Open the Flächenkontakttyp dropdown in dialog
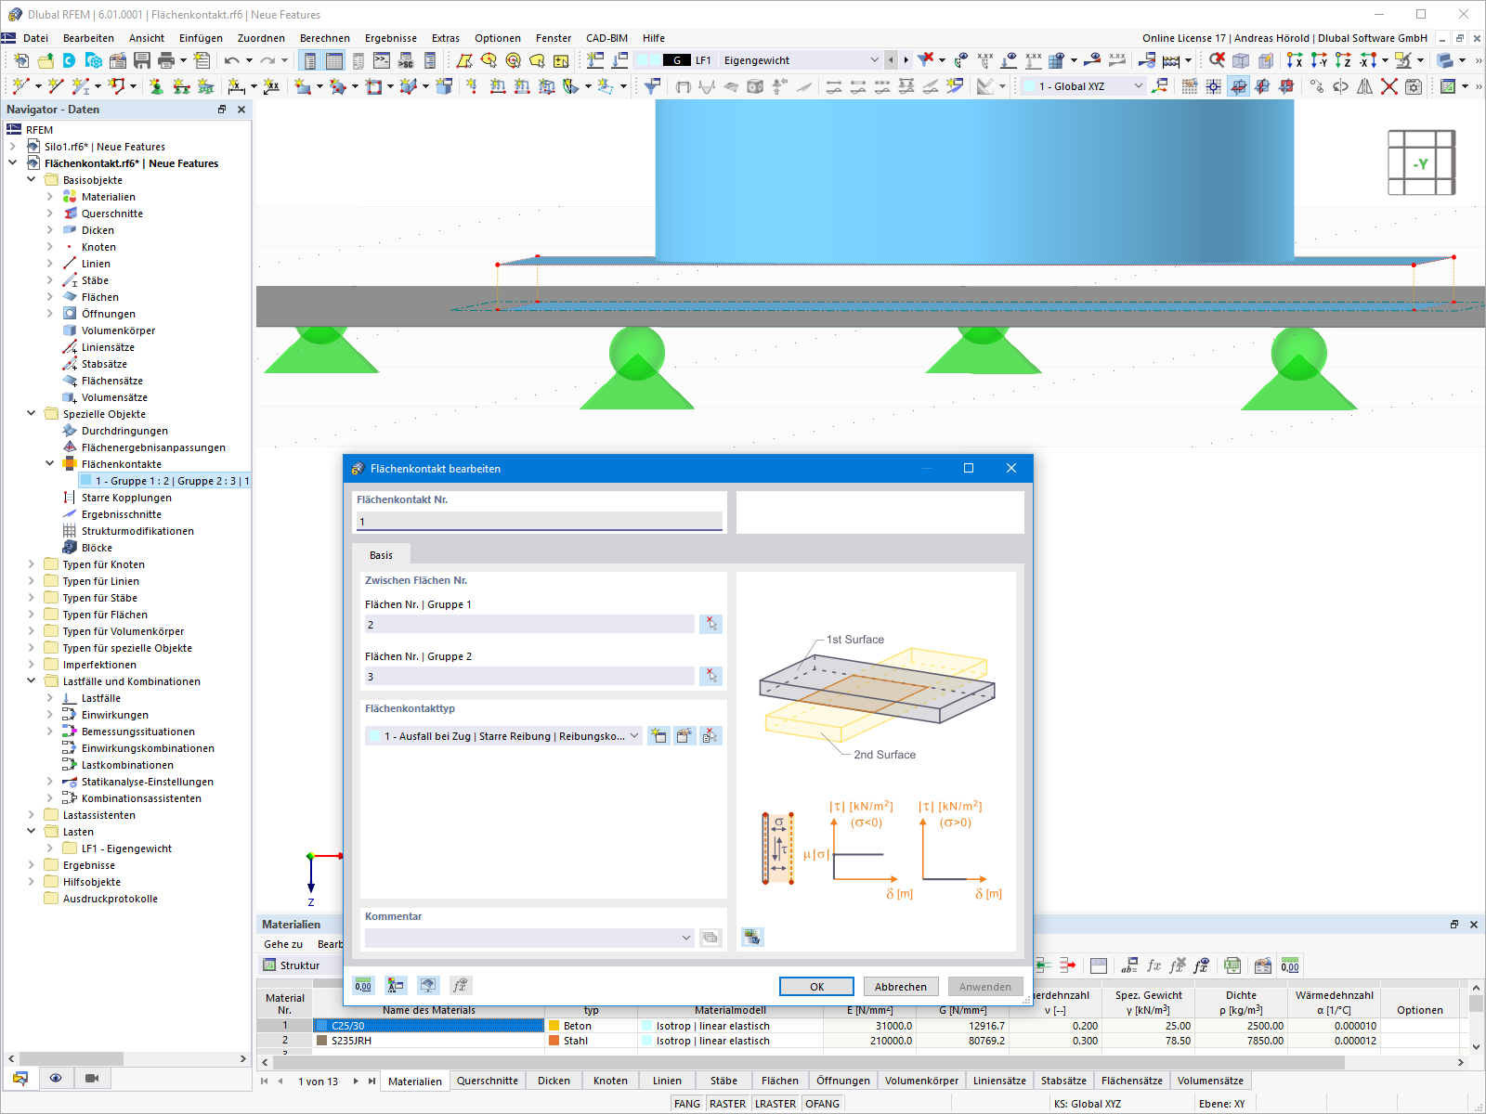 634,736
